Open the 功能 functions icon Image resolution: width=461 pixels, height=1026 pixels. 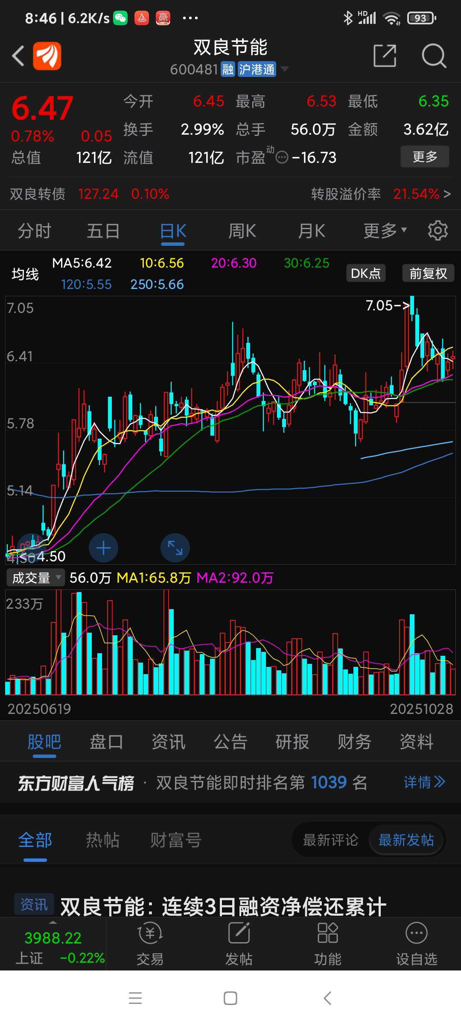pyautogui.click(x=327, y=943)
